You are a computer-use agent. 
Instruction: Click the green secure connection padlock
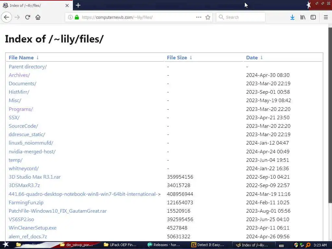[77, 17]
